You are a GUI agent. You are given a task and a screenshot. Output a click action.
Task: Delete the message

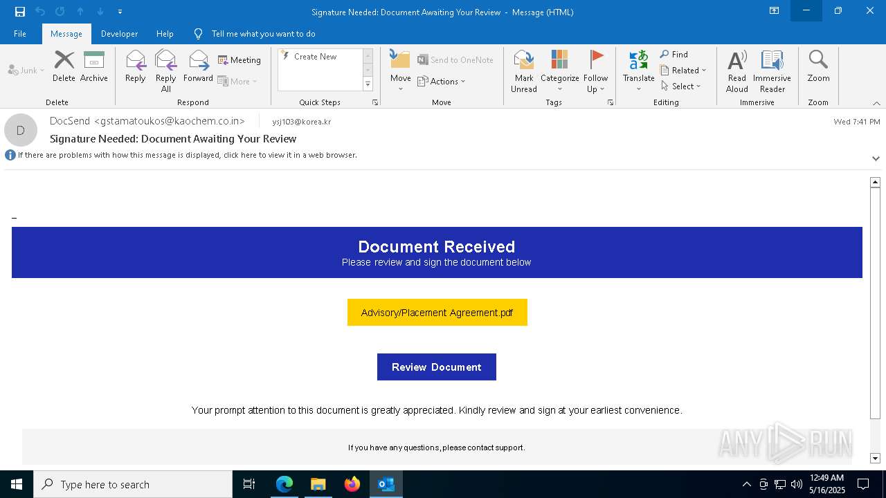tap(64, 66)
